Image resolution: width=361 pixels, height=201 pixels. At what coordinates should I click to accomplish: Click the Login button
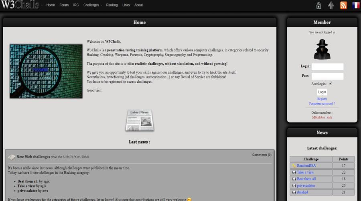point(322,92)
